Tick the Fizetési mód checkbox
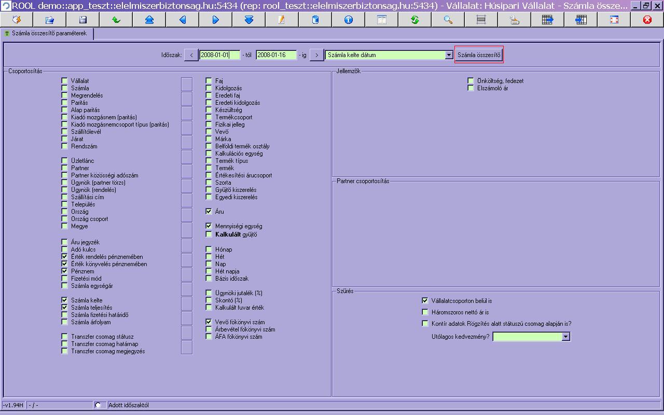 coord(64,279)
